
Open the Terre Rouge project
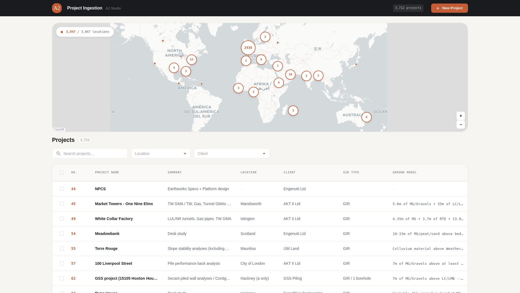[x=106, y=249]
